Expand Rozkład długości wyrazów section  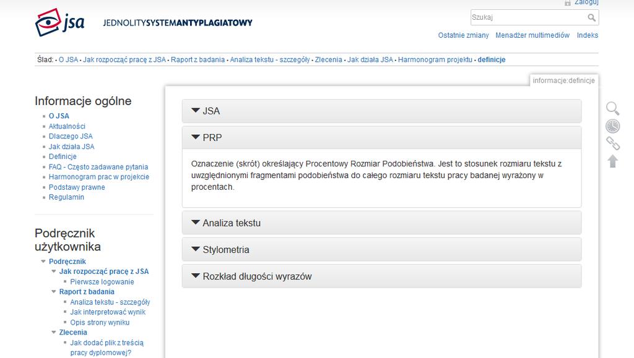point(381,276)
